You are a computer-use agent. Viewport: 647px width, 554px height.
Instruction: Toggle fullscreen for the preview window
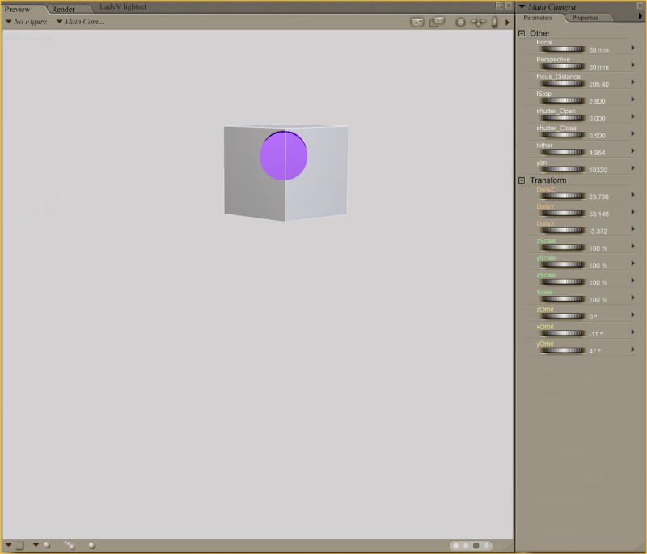pyautogui.click(x=499, y=6)
